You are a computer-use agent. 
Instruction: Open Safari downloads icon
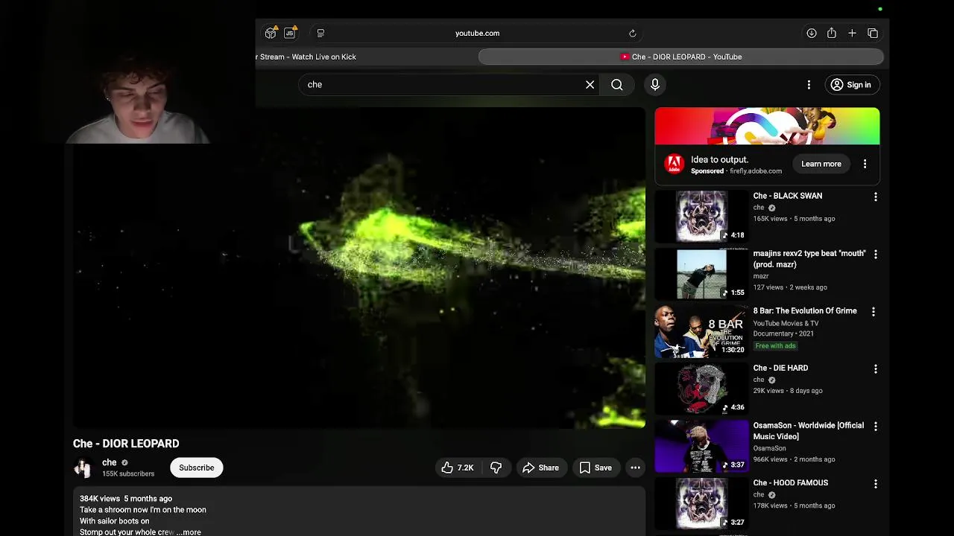click(x=812, y=33)
